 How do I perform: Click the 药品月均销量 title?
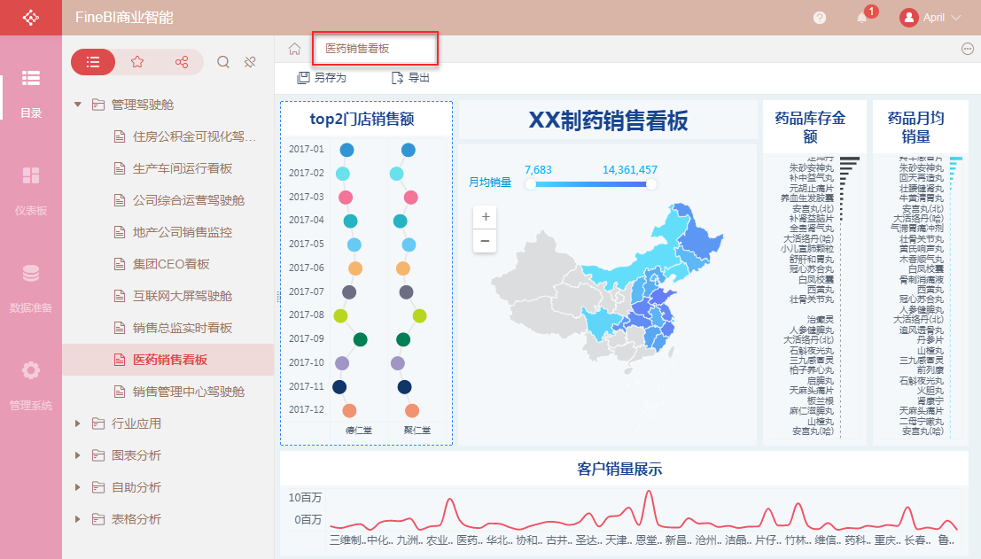(x=916, y=127)
